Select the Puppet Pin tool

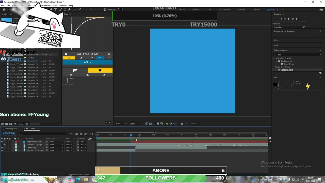[80, 9]
